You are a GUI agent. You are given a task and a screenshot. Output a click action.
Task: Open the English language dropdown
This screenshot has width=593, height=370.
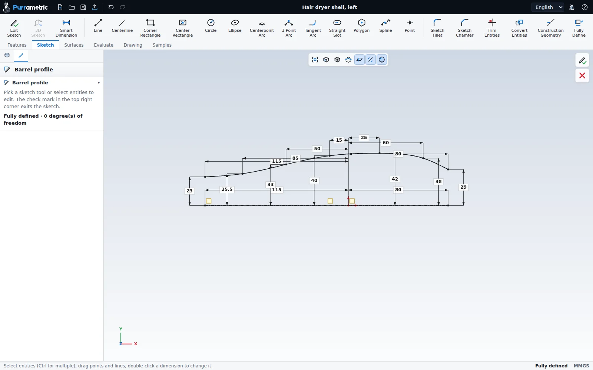(548, 7)
